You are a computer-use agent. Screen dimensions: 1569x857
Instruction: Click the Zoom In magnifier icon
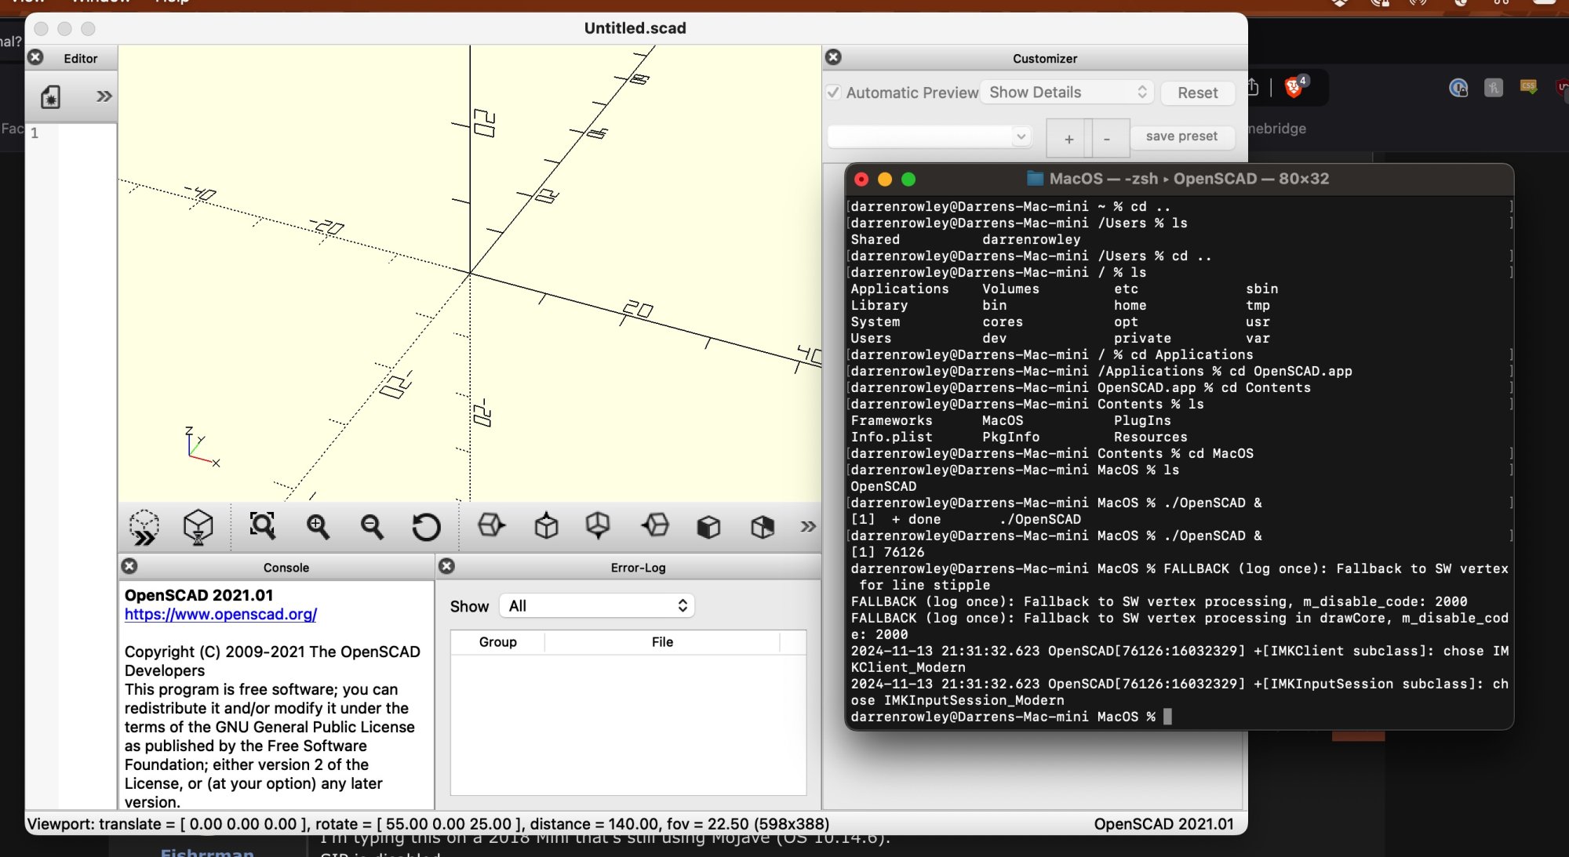pyautogui.click(x=318, y=526)
